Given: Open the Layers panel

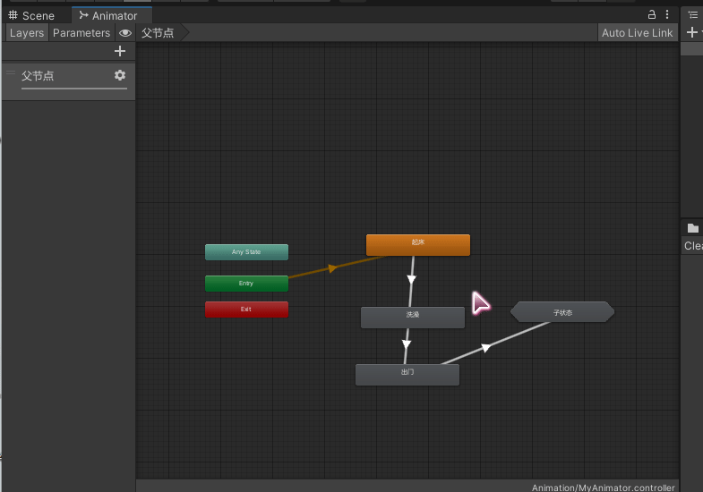Looking at the screenshot, I should click(x=27, y=33).
